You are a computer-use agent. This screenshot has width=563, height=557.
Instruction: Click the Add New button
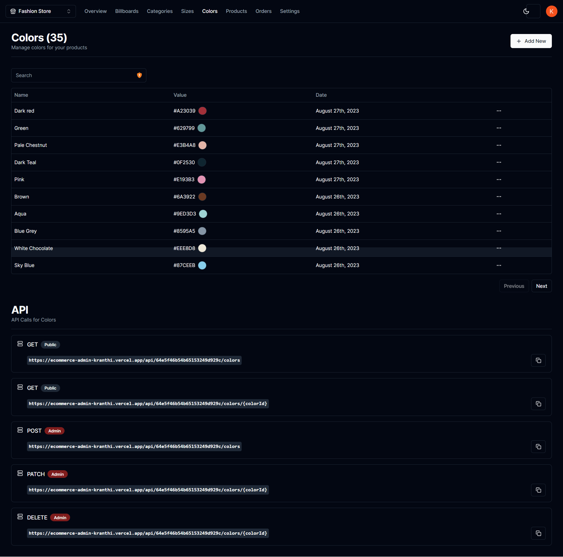531,41
